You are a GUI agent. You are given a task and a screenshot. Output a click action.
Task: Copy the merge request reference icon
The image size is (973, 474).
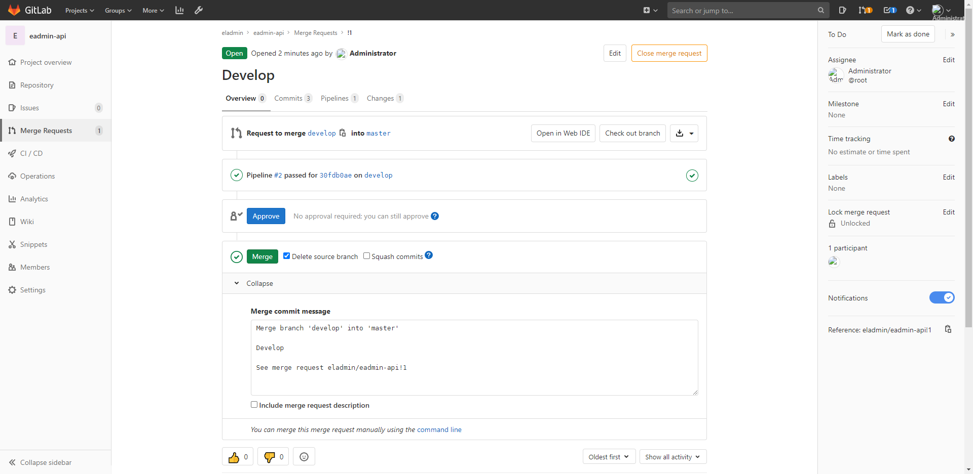948,329
